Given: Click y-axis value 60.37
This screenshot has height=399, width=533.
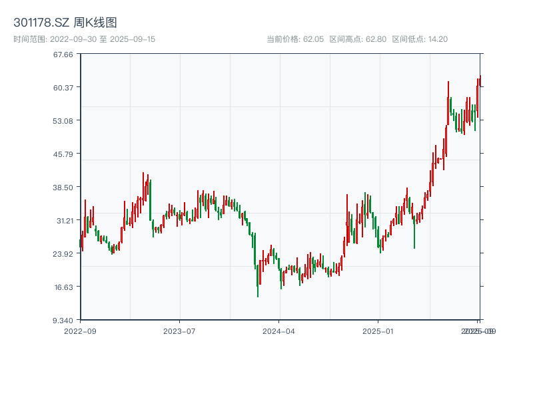Looking at the screenshot, I should click(x=63, y=88).
